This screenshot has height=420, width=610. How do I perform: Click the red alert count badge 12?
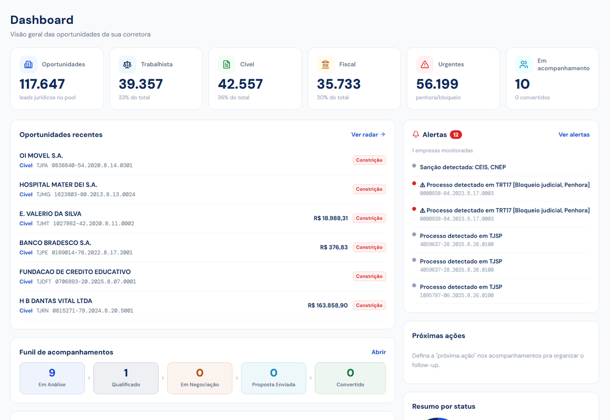[x=456, y=135]
